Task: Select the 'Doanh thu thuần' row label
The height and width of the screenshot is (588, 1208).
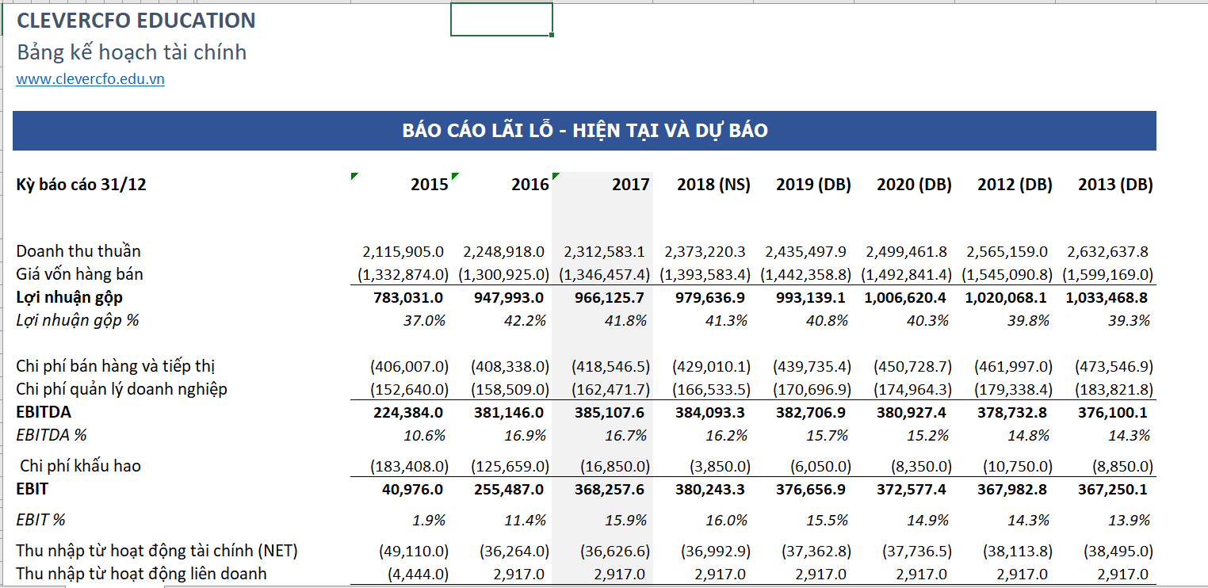Action: point(78,251)
